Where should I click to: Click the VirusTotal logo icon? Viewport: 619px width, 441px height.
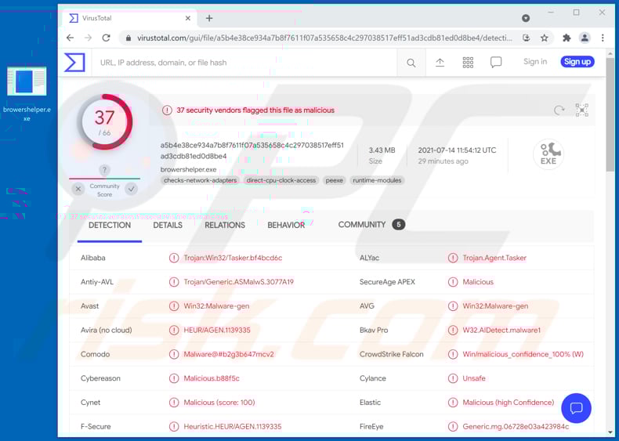tap(75, 63)
